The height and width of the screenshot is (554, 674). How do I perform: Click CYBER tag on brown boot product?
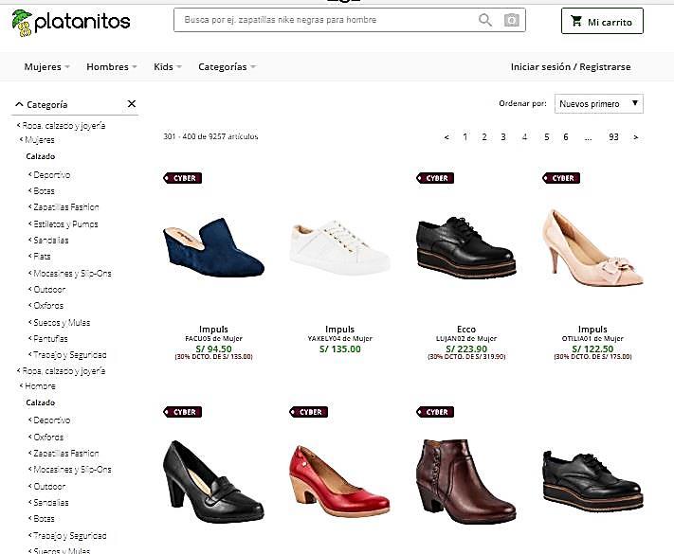pyautogui.click(x=435, y=412)
